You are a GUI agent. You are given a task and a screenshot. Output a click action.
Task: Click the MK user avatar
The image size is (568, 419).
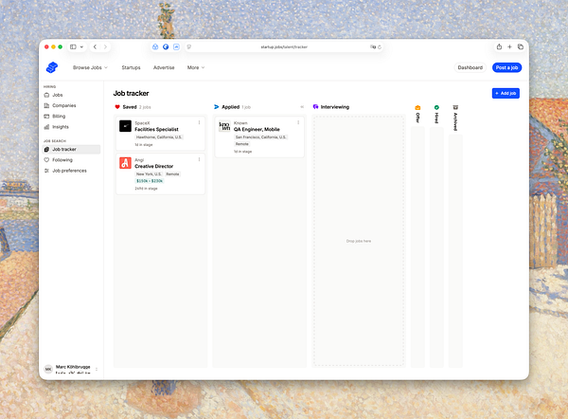pyautogui.click(x=48, y=369)
